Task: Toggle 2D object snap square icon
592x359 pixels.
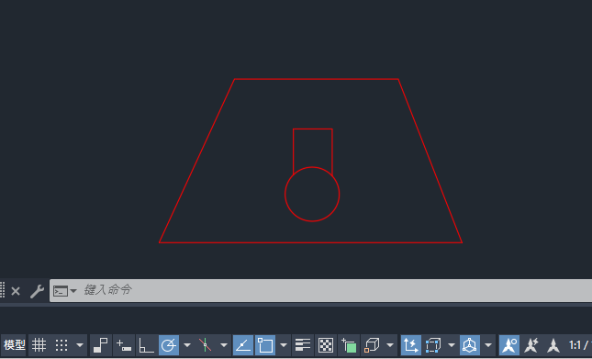Action: pos(265,345)
